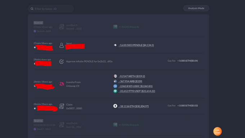This screenshot has height=138, width=245.
Task: Click the gas fee <0.0001ETH($0.04) value
Action: [x=187, y=61]
